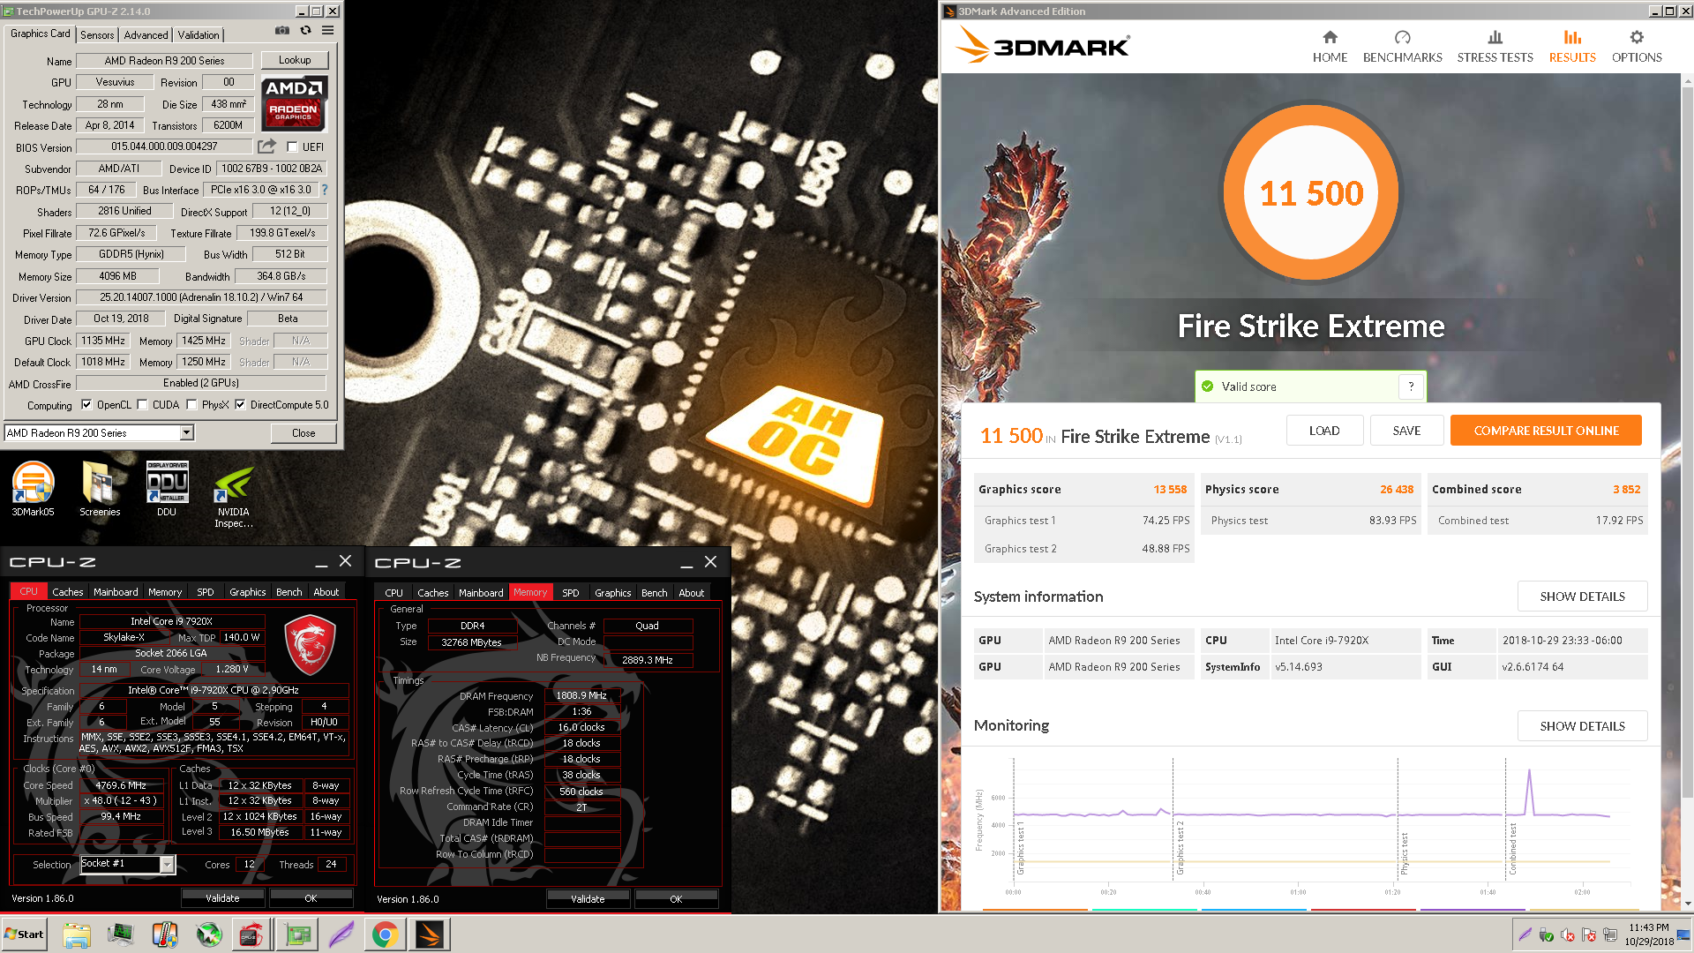This screenshot has width=1694, height=953.
Task: Open Bench tab in right CPU-Z window
Action: [654, 593]
